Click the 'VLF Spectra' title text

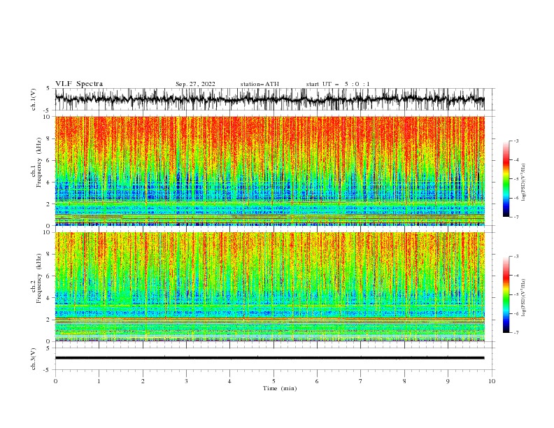pyautogui.click(x=79, y=84)
